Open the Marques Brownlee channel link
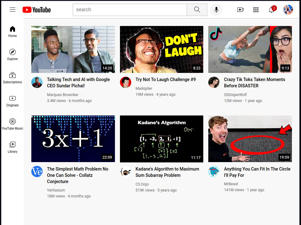Screen dimensions: 301x225 coord(63,95)
